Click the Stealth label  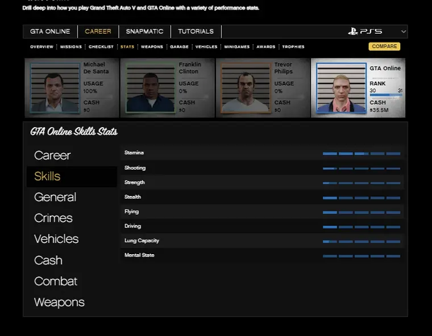click(132, 197)
